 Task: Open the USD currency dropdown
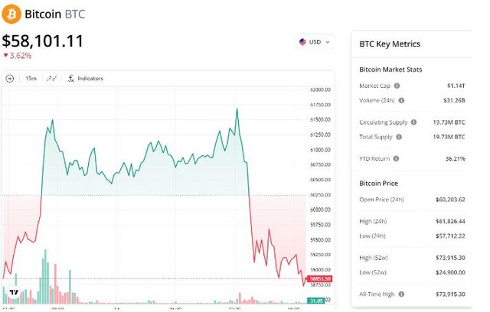(315, 42)
